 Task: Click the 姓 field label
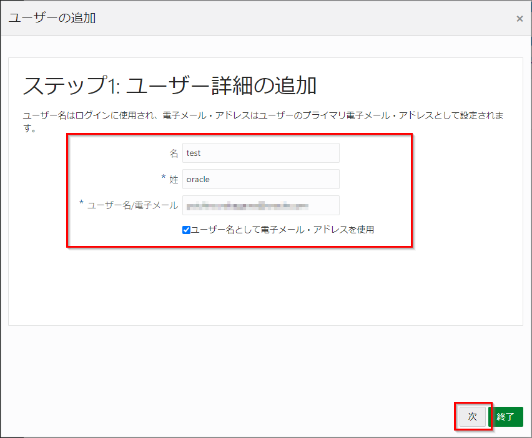(x=174, y=180)
